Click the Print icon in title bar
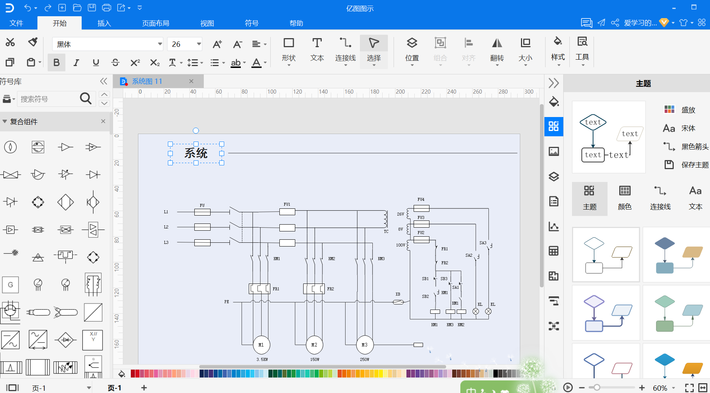710x393 pixels. 107,8
